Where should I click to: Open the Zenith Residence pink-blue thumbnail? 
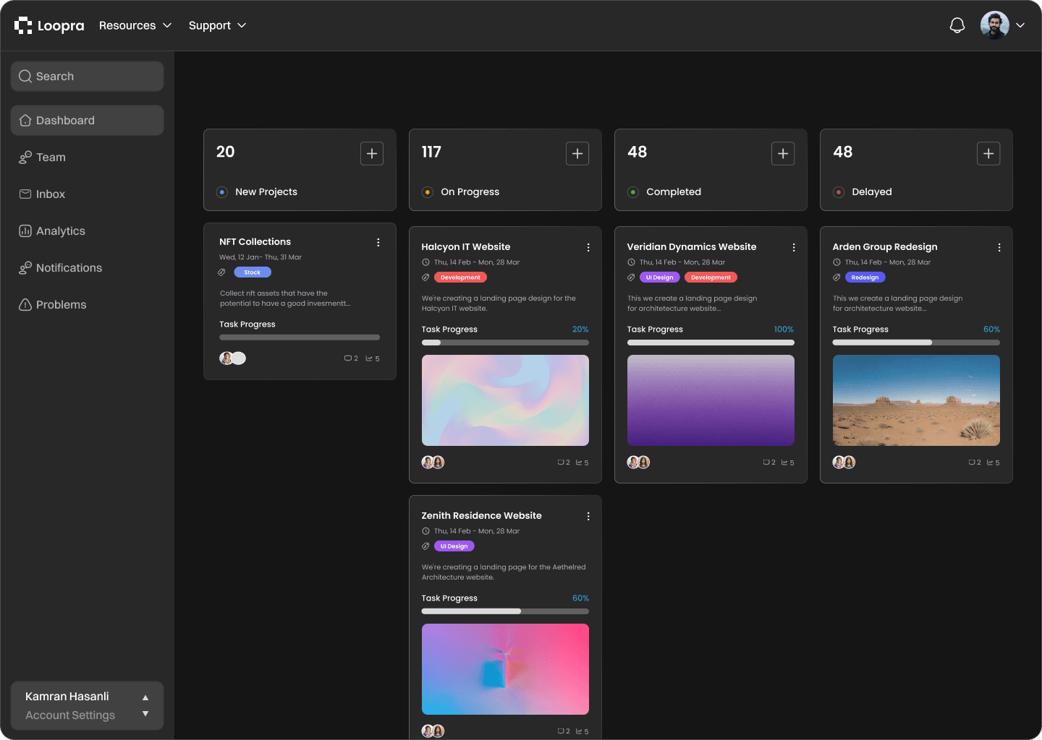pos(505,669)
